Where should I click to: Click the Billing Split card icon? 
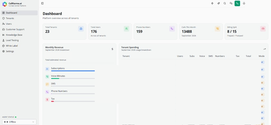click(263, 29)
